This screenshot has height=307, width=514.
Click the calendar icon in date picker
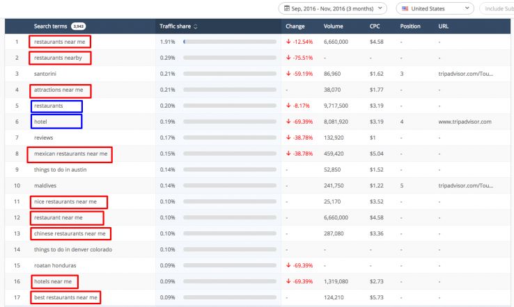pyautogui.click(x=286, y=8)
